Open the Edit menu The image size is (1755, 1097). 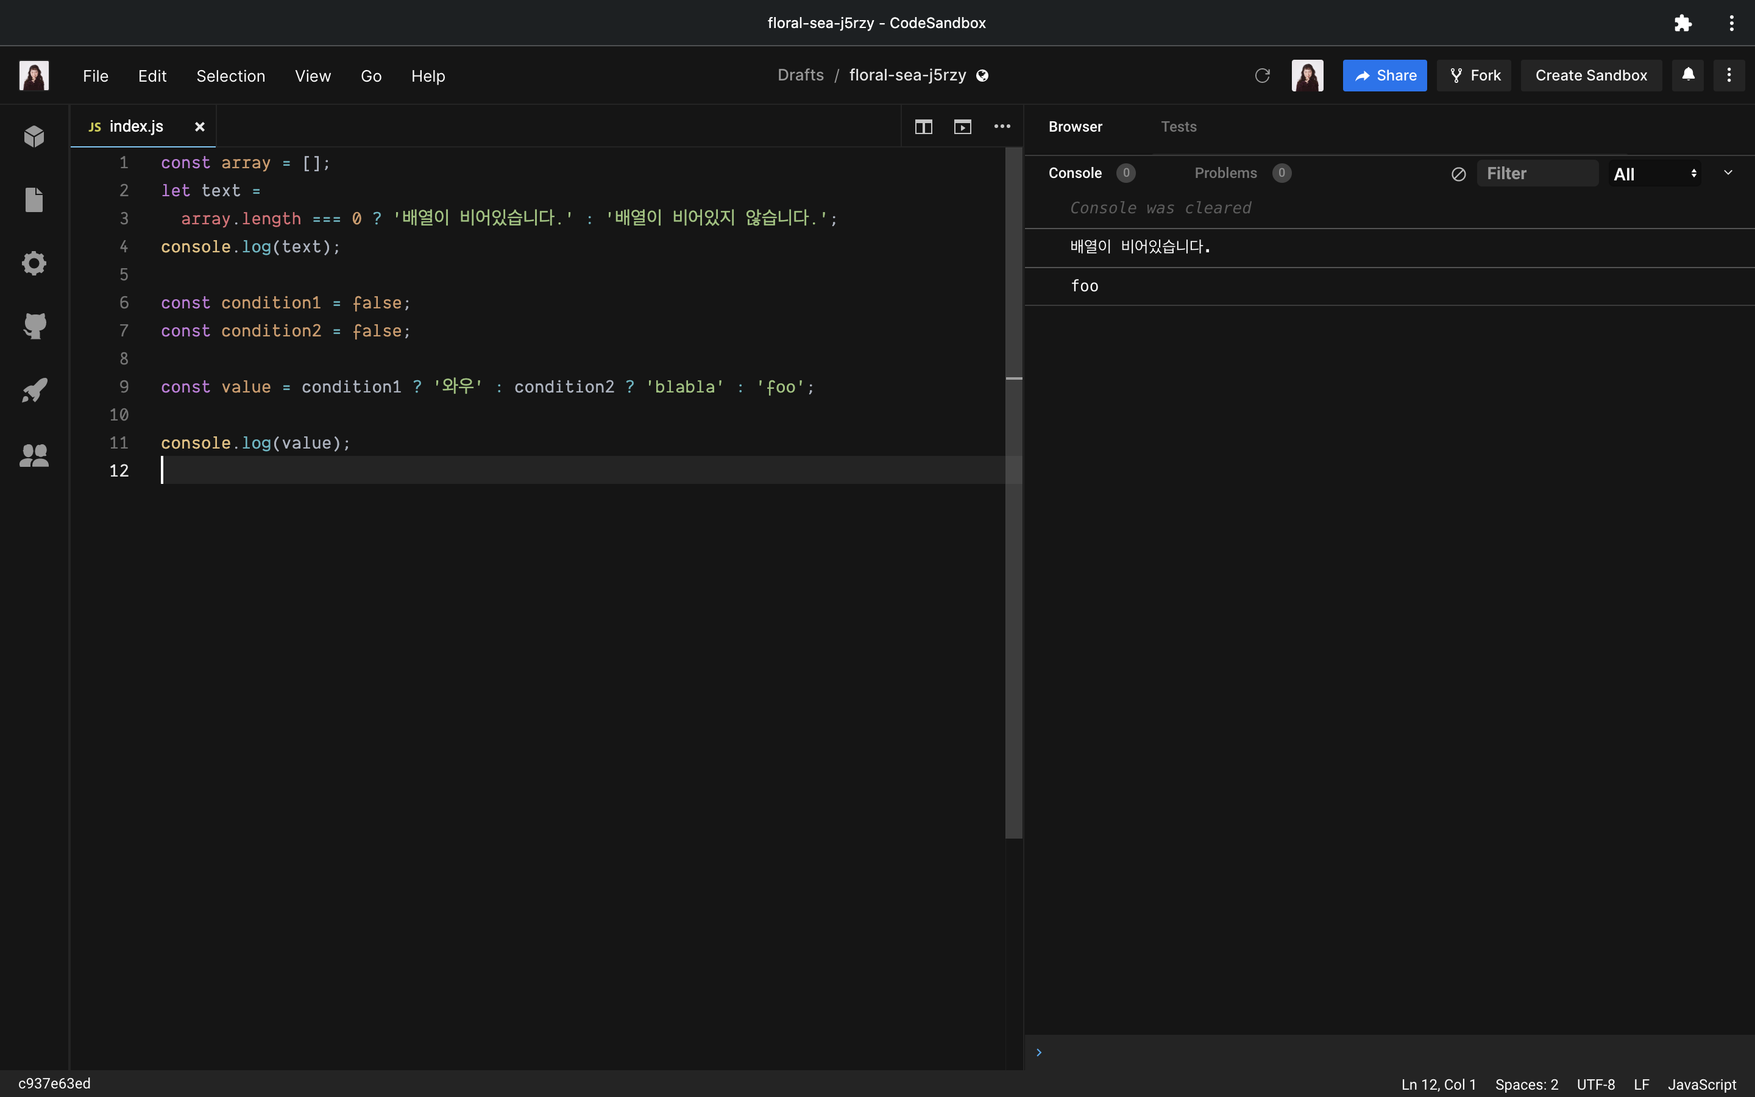tap(152, 76)
